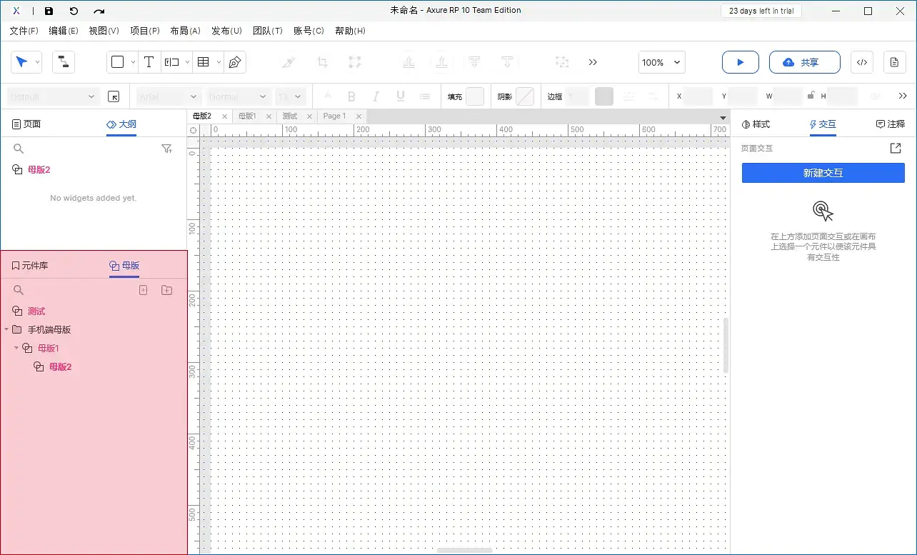Toggle the width-height aspect ratio lock

point(812,96)
